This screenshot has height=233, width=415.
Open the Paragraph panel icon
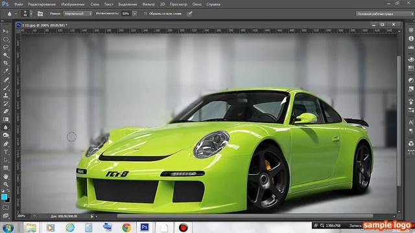(410, 131)
